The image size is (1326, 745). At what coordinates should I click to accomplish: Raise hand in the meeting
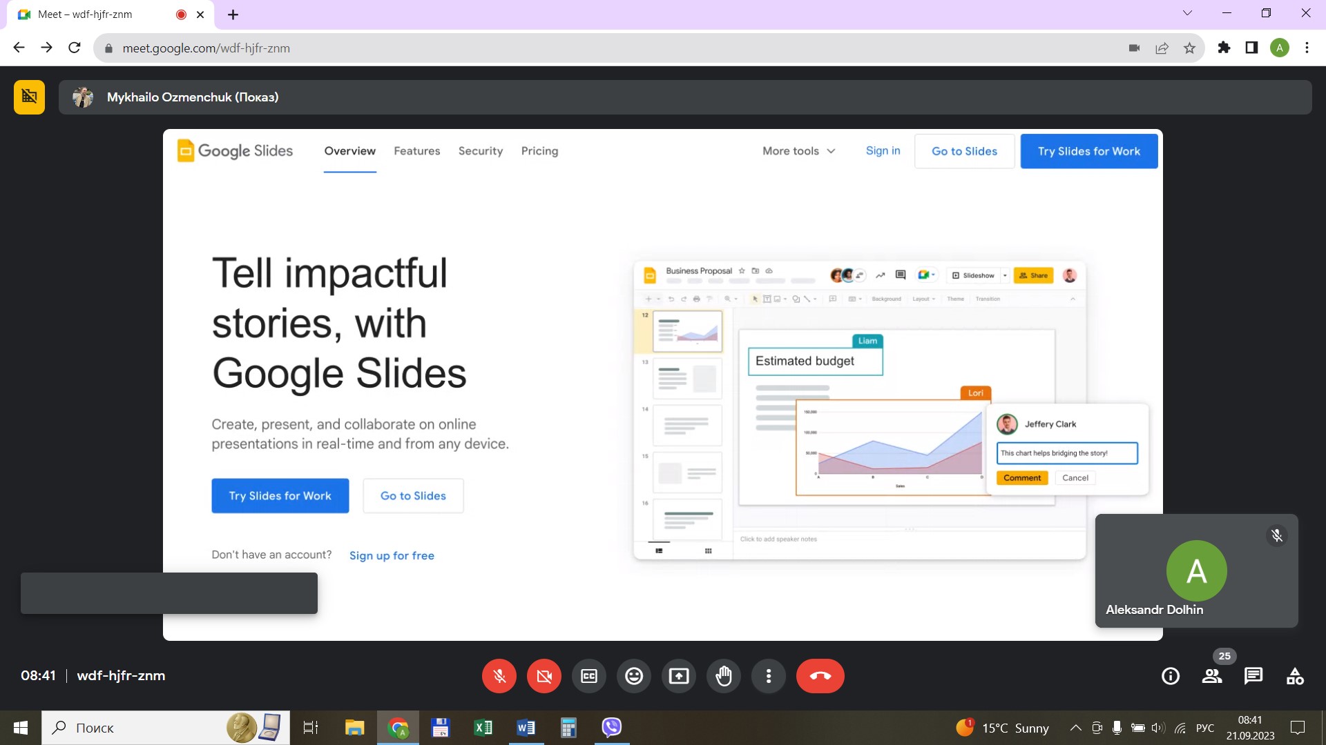[724, 676]
